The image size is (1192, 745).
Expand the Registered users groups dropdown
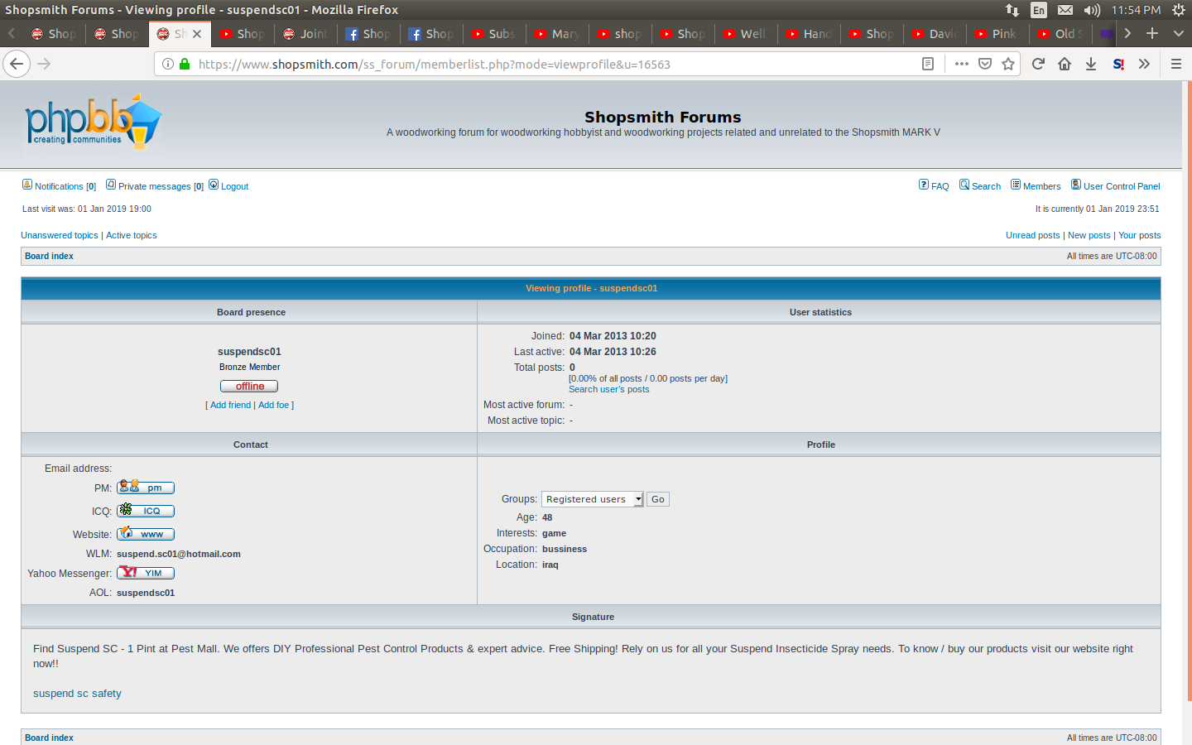tap(593, 499)
